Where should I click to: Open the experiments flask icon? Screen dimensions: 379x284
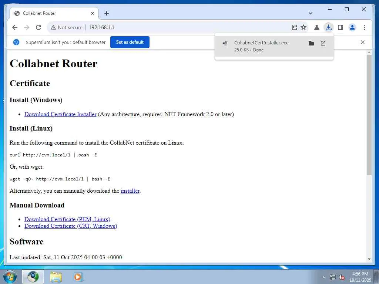[317, 27]
